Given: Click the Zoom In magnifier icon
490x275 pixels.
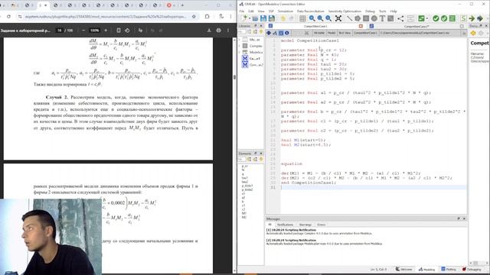Looking at the screenshot, I should point(320,18).
